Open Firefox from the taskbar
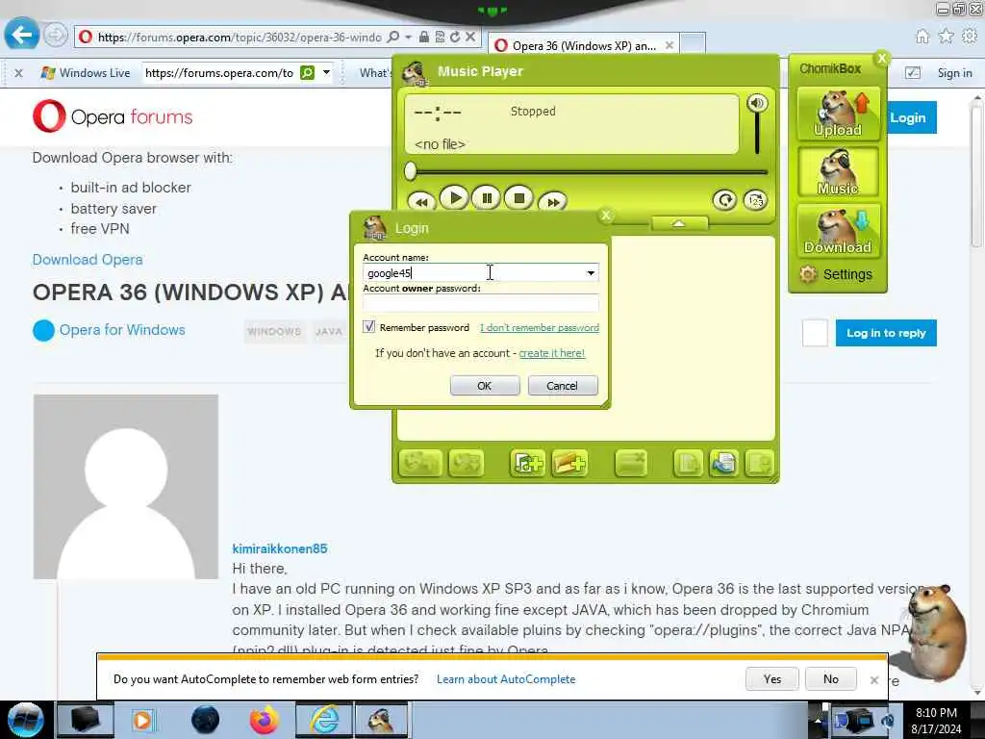The image size is (985, 739). click(x=264, y=720)
